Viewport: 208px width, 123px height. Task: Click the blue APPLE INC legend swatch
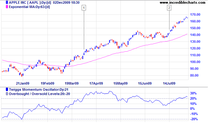(7, 2)
